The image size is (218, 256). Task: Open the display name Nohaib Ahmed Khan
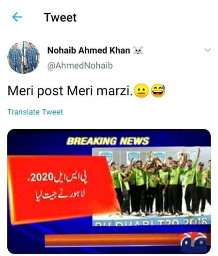point(89,51)
